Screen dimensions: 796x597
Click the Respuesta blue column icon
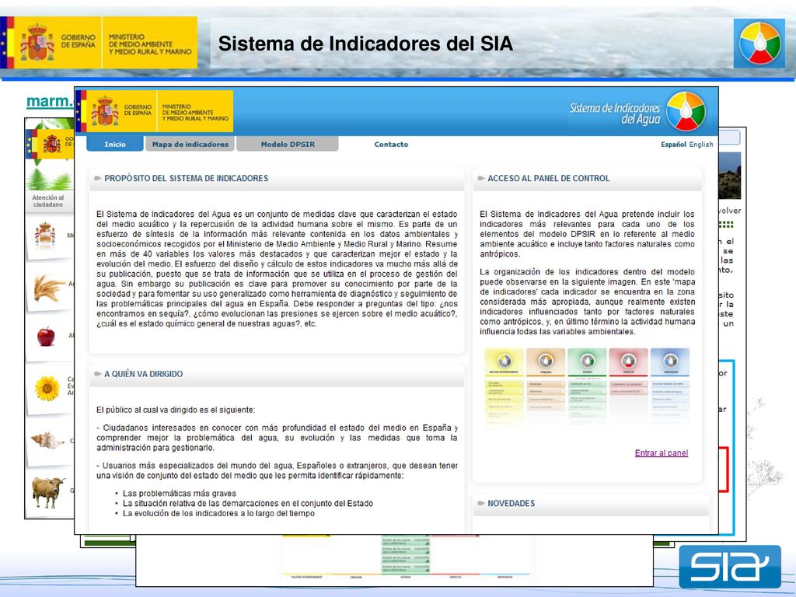pos(670,361)
